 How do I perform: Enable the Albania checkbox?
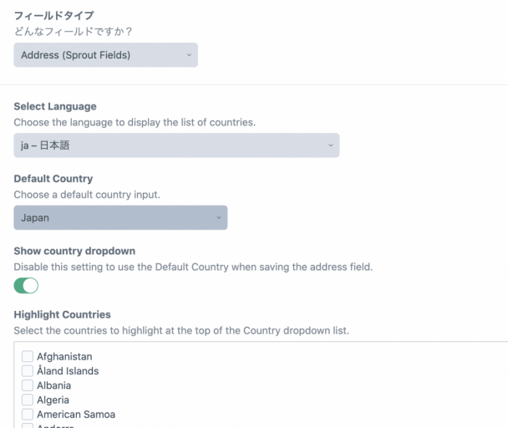(x=28, y=385)
